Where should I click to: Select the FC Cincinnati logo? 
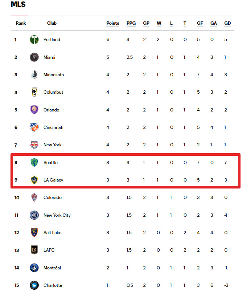(34, 127)
